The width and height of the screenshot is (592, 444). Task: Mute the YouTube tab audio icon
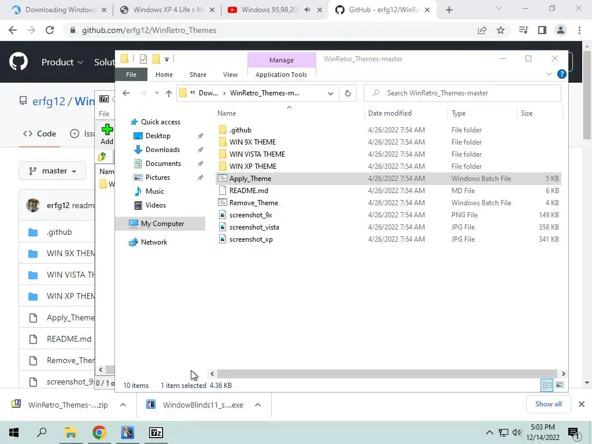coord(308,10)
